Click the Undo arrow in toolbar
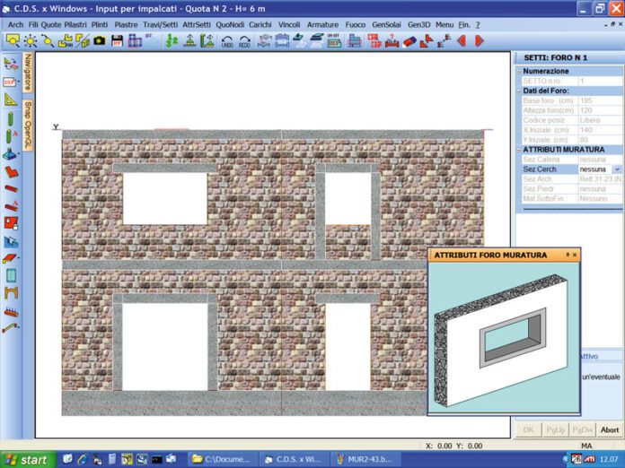This screenshot has height=468, width=625. (227, 40)
